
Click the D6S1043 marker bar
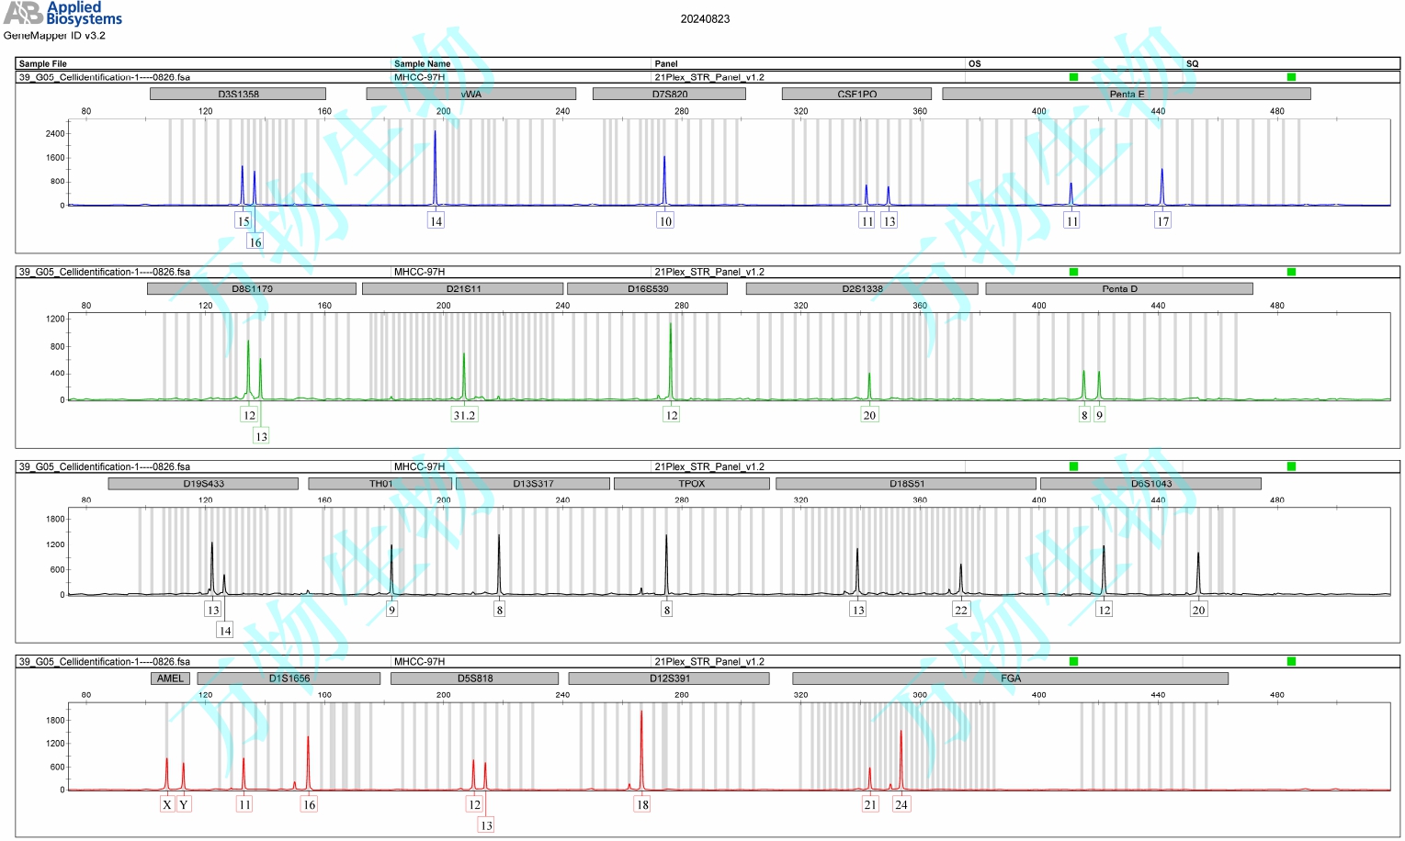click(x=1150, y=484)
